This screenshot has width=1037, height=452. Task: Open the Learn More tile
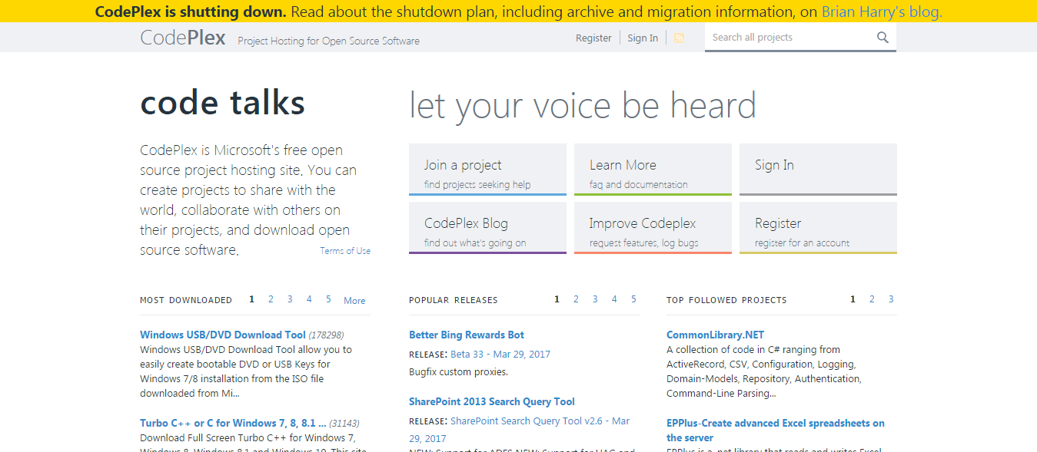[x=653, y=170]
